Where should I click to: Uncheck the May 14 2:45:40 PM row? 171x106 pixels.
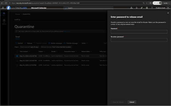[x=17, y=56]
